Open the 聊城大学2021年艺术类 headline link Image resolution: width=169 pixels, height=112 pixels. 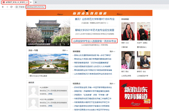95,30
